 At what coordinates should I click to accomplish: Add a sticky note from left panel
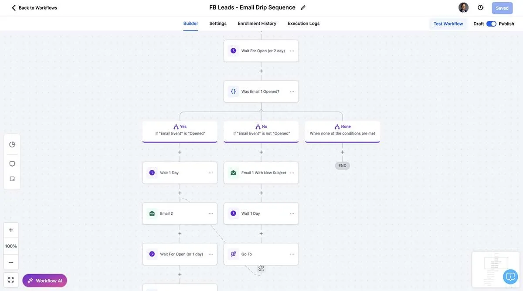click(12, 179)
